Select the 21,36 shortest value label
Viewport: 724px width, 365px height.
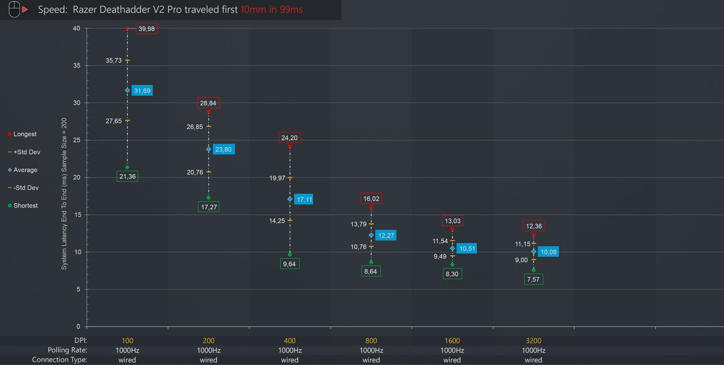(x=128, y=176)
